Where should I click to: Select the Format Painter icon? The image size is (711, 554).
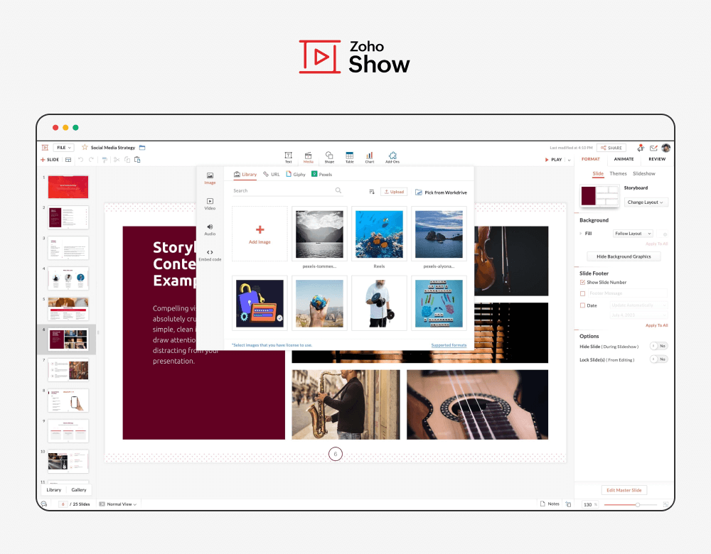(105, 159)
